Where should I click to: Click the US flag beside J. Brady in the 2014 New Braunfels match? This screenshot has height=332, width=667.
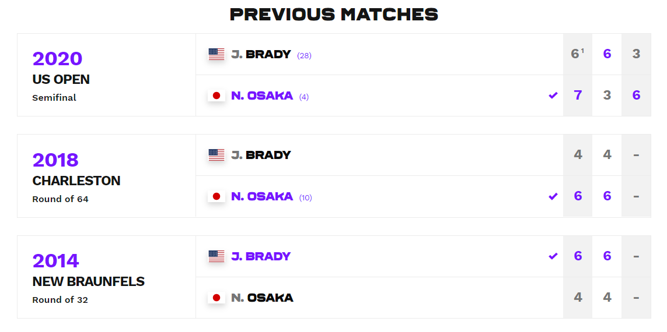216,256
